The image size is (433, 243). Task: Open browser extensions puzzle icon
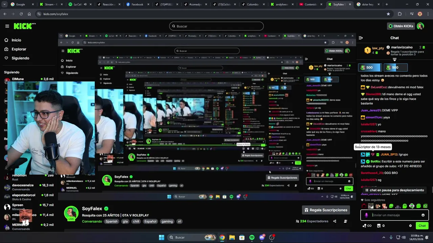(x=400, y=14)
